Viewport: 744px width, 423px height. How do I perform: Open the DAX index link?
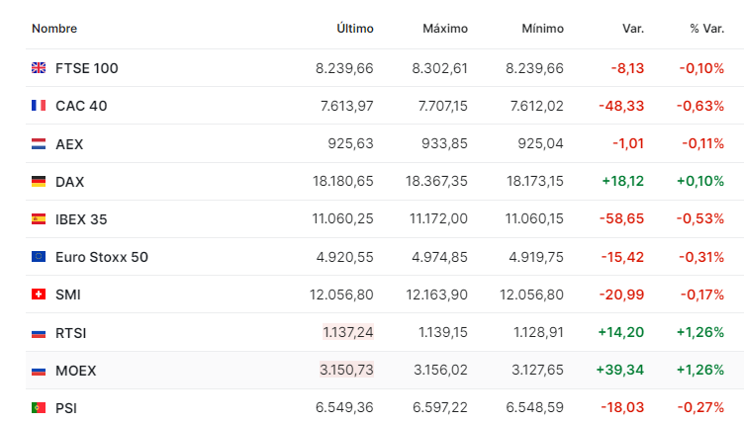coord(69,182)
